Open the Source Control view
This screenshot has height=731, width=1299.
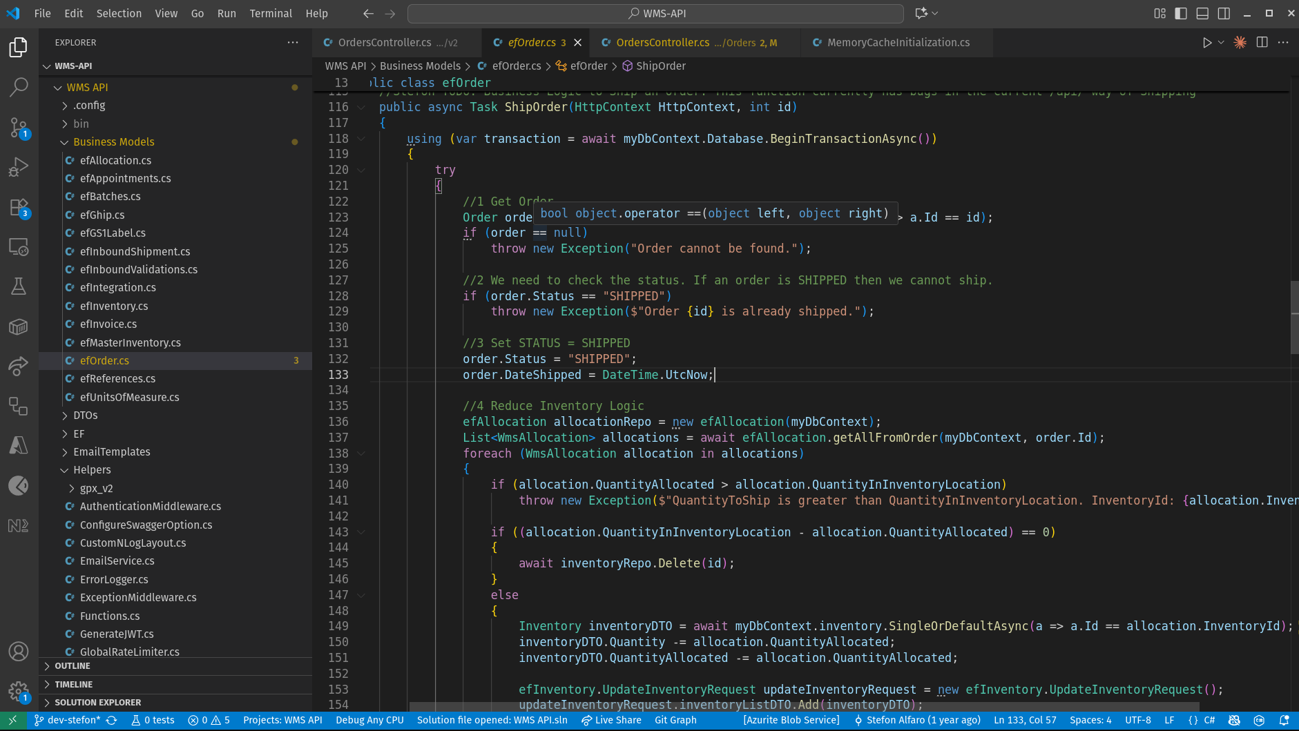[x=19, y=127]
